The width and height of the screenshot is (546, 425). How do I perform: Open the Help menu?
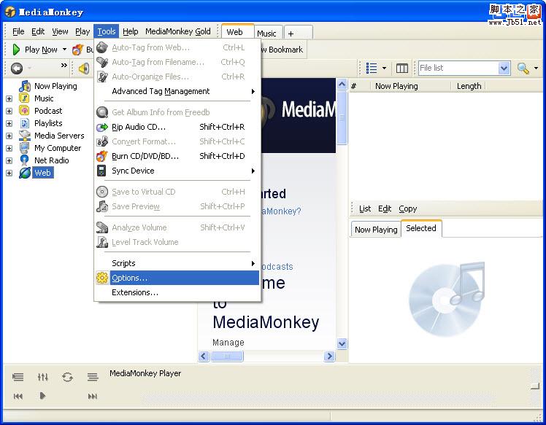(130, 31)
